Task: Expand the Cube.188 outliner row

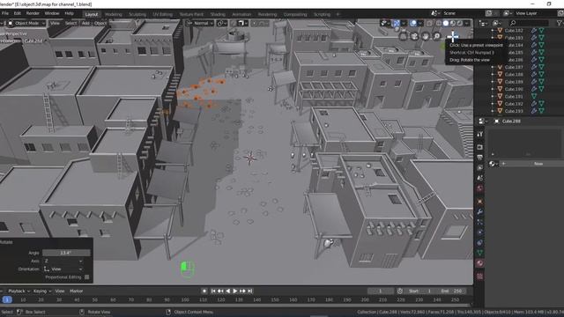Action: click(493, 74)
